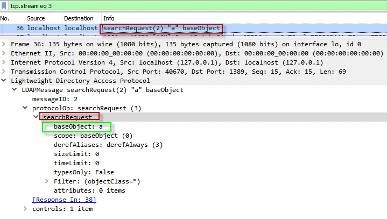Expand Internet Protocol Version 4 section

tap(4, 62)
